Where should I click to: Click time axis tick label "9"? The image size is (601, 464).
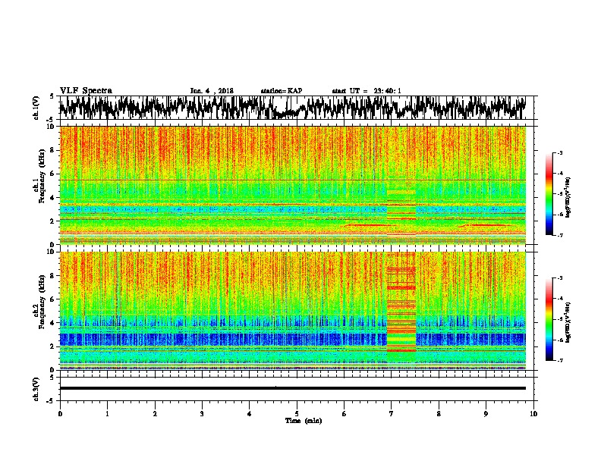[486, 414]
